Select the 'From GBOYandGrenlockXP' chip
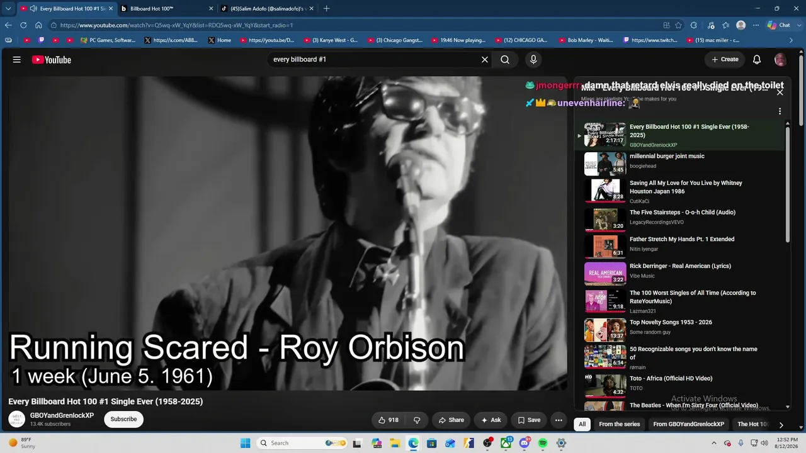 pyautogui.click(x=689, y=424)
